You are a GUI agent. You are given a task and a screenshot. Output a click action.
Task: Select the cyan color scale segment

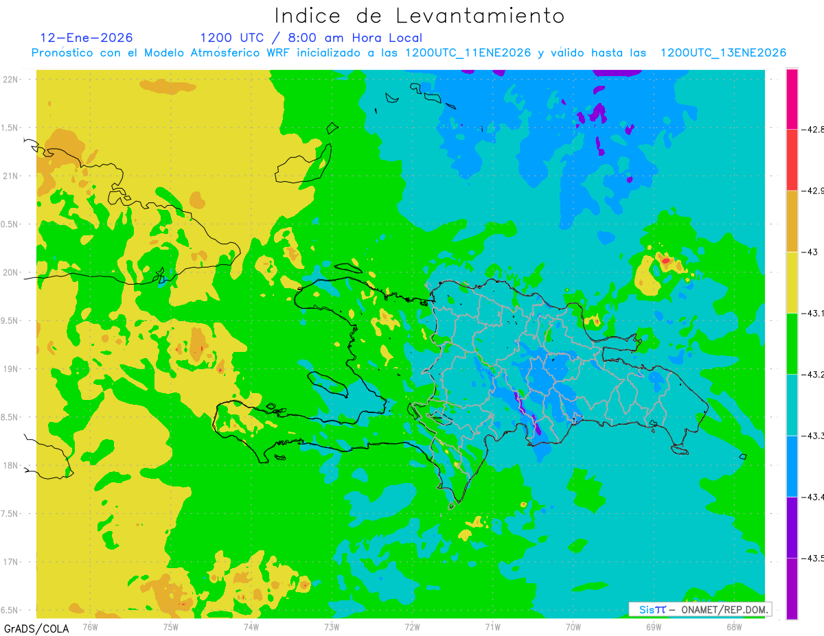pos(792,405)
